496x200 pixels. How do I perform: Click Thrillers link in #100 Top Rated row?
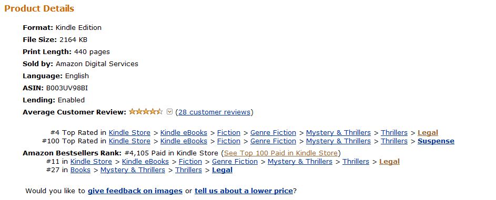394,141
